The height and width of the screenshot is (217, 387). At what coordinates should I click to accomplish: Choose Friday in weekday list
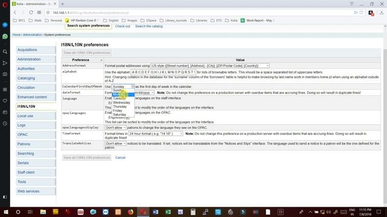coord(123,110)
